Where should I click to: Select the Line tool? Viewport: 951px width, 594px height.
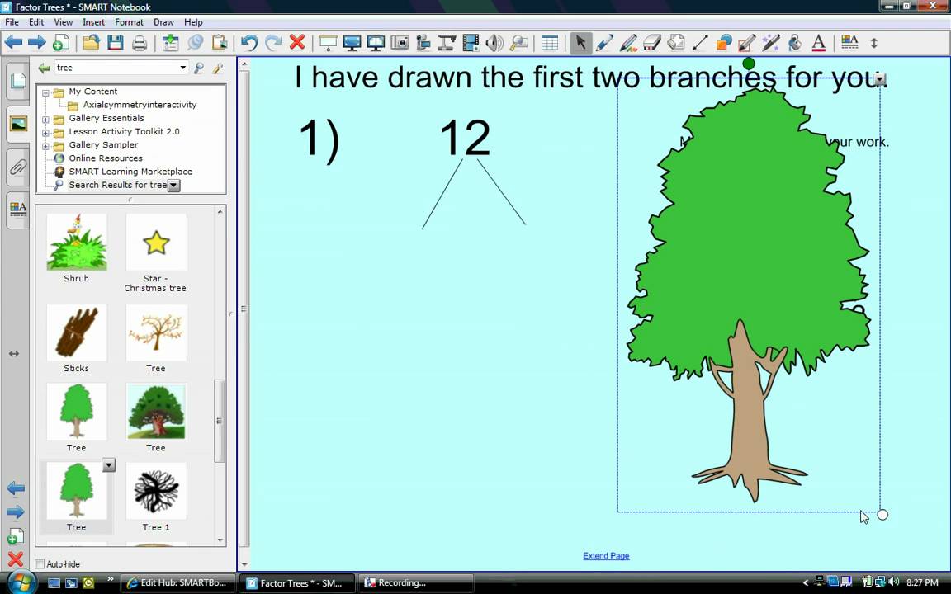(x=700, y=42)
